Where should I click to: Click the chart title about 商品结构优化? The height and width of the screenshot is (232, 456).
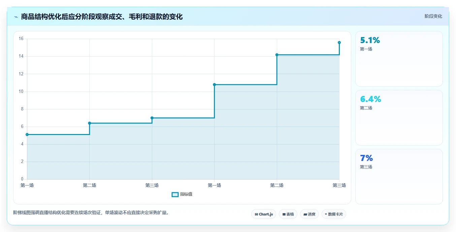tap(102, 17)
